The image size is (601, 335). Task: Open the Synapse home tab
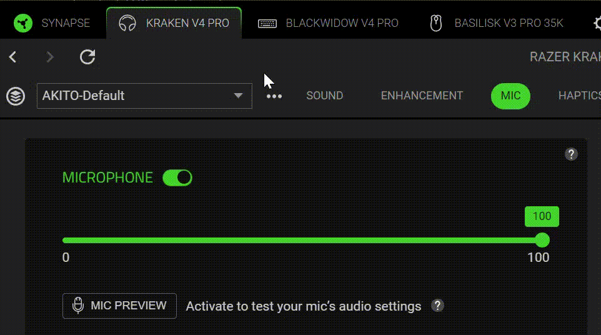(x=52, y=23)
